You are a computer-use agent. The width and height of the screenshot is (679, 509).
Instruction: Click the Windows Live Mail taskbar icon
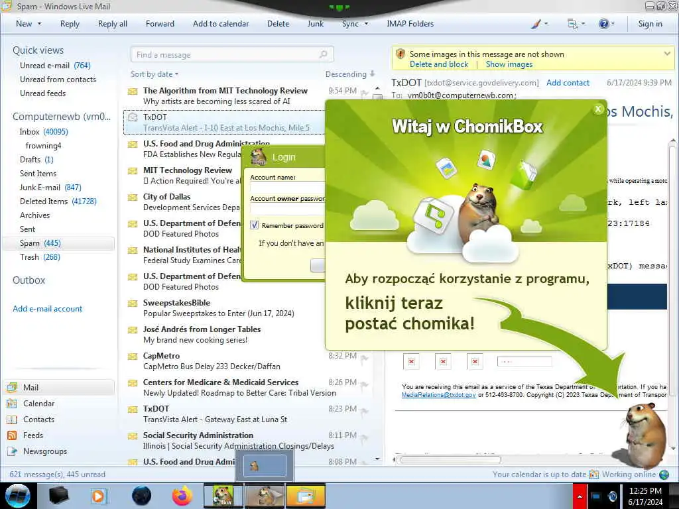click(305, 496)
